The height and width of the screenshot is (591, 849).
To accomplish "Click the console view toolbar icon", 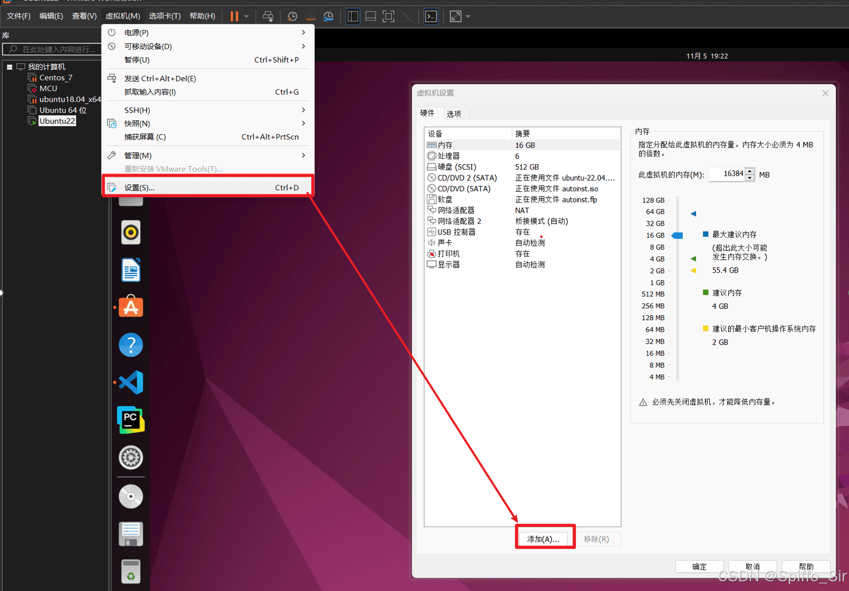I will [431, 17].
